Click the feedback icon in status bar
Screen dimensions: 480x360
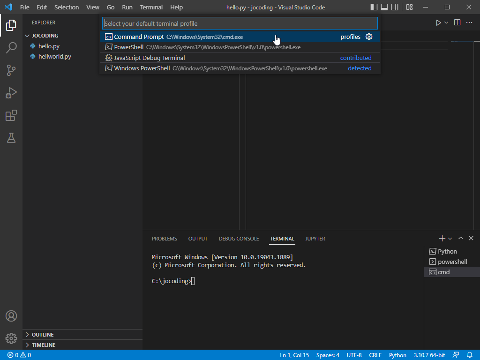(x=456, y=355)
